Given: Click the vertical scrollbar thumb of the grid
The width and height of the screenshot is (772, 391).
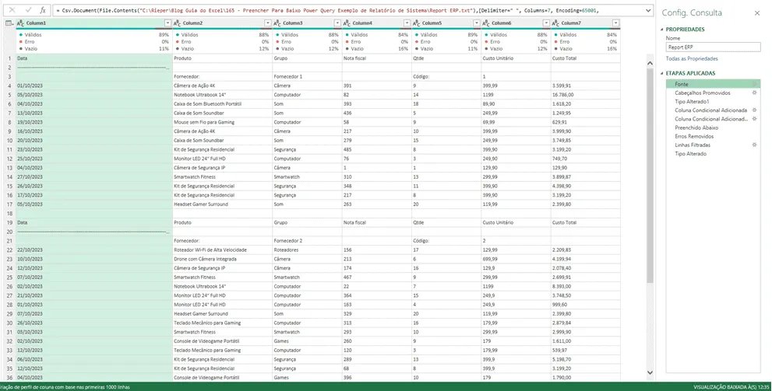Looking at the screenshot, I should tap(650, 174).
